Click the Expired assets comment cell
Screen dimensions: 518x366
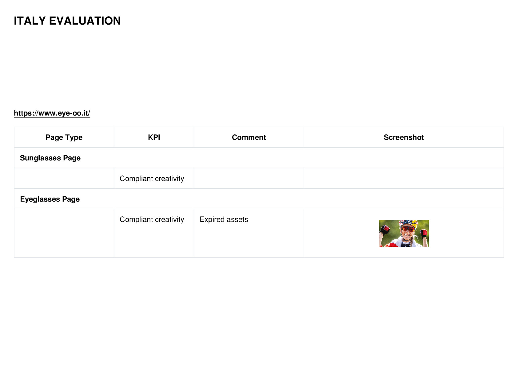click(x=249, y=233)
